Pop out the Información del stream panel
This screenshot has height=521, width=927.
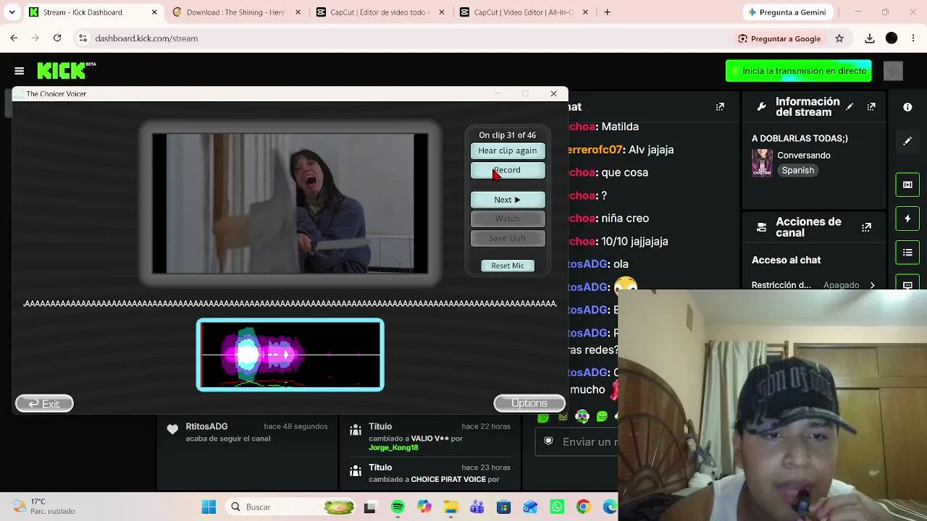coord(871,107)
